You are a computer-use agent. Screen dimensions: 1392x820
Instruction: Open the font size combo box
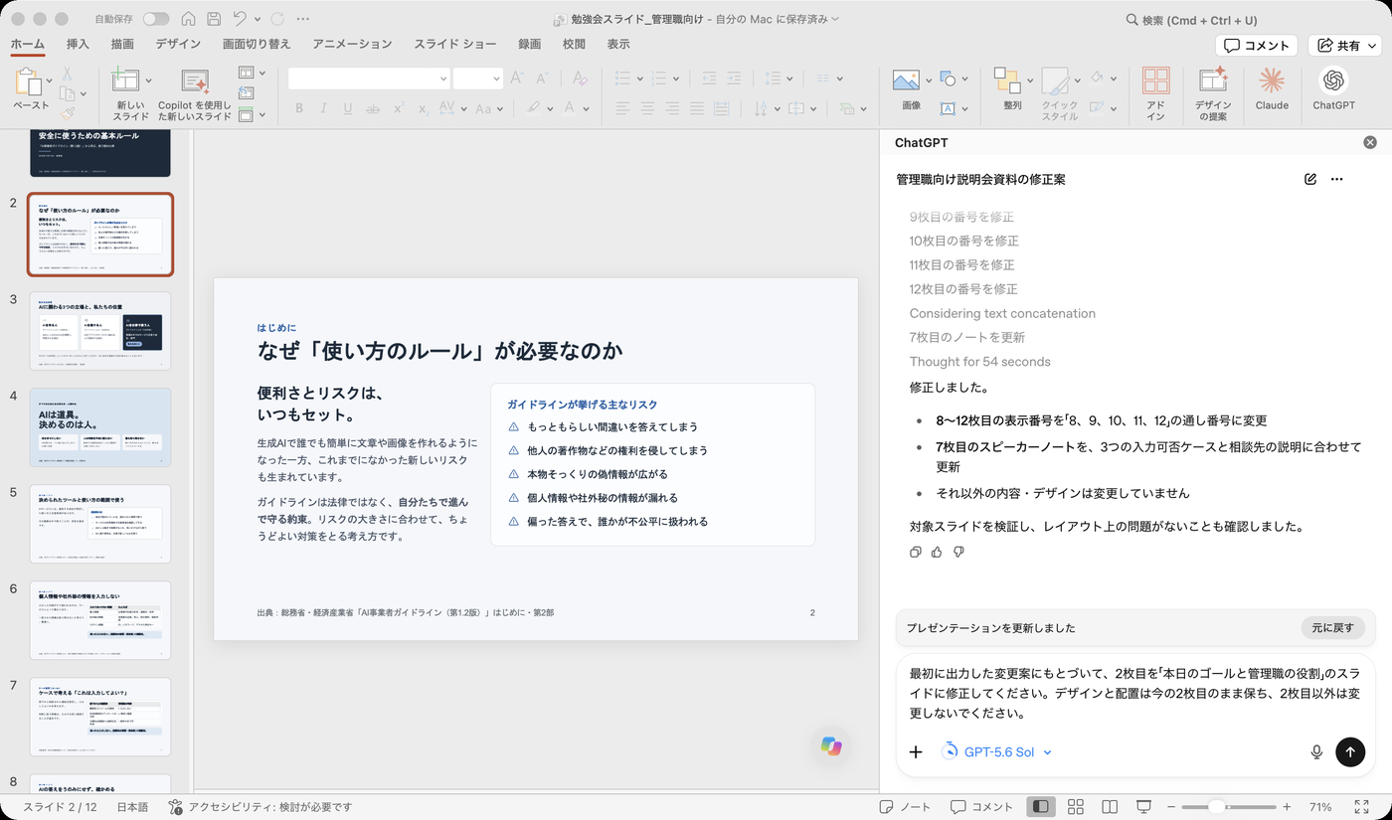point(477,79)
